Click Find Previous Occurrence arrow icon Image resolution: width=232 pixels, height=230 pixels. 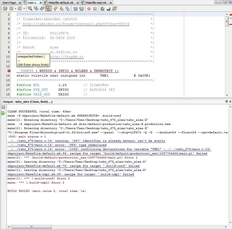click(x=36, y=8)
